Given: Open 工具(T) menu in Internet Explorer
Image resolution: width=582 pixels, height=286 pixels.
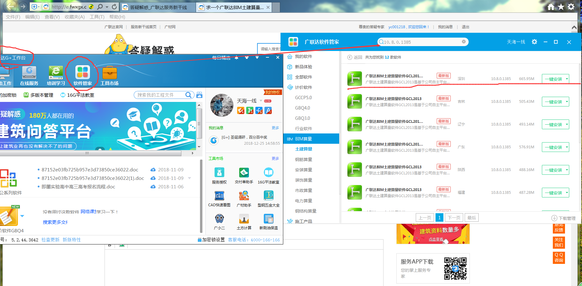Looking at the screenshot, I should 97,17.
